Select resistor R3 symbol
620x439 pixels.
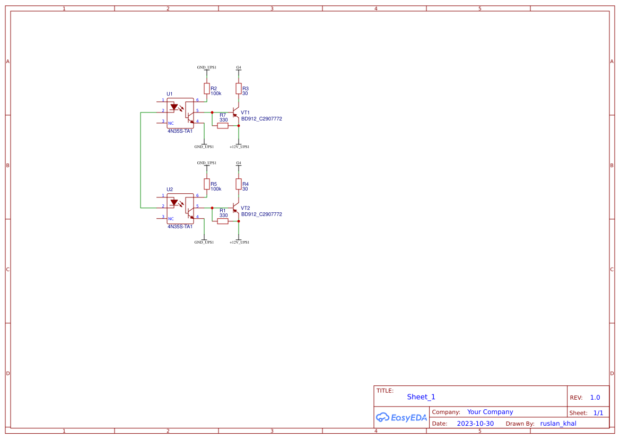point(239,89)
